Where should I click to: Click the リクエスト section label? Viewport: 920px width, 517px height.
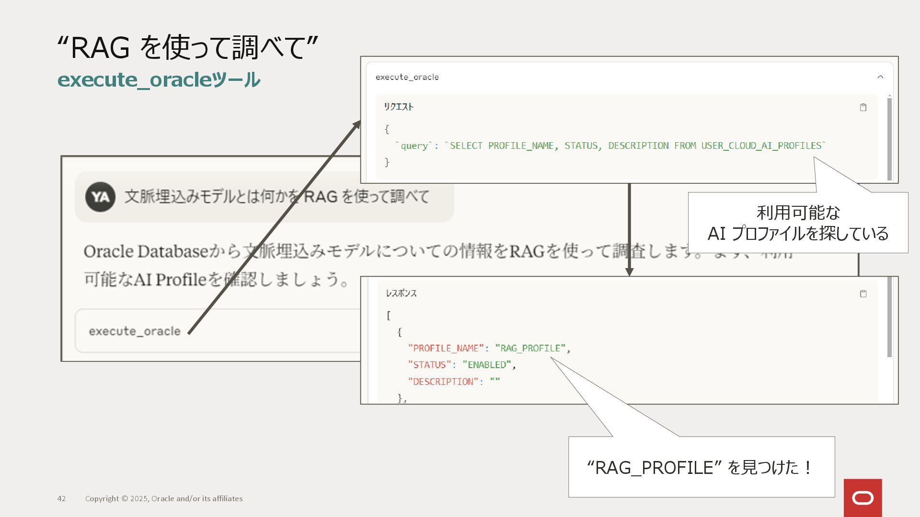398,107
